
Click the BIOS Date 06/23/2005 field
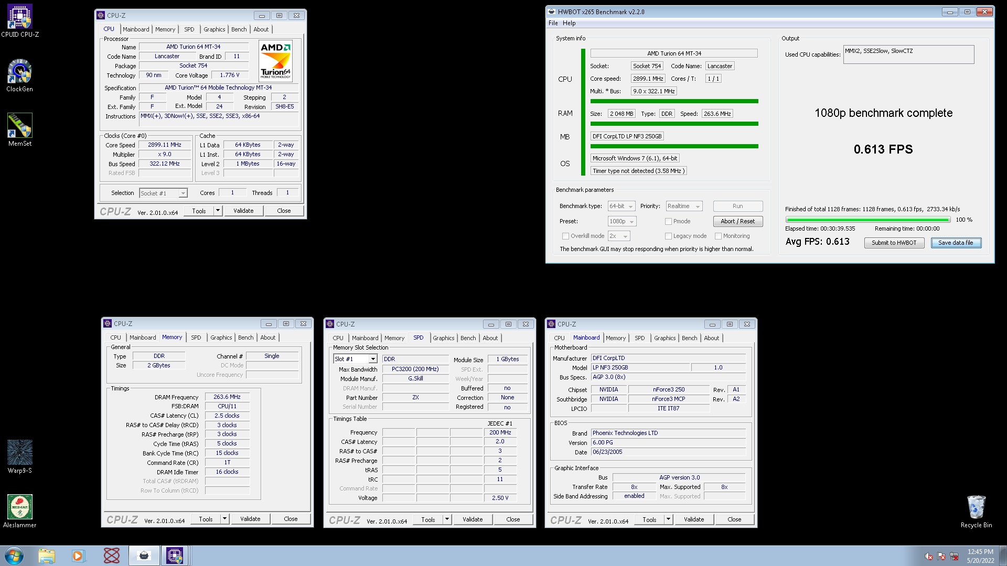(668, 452)
